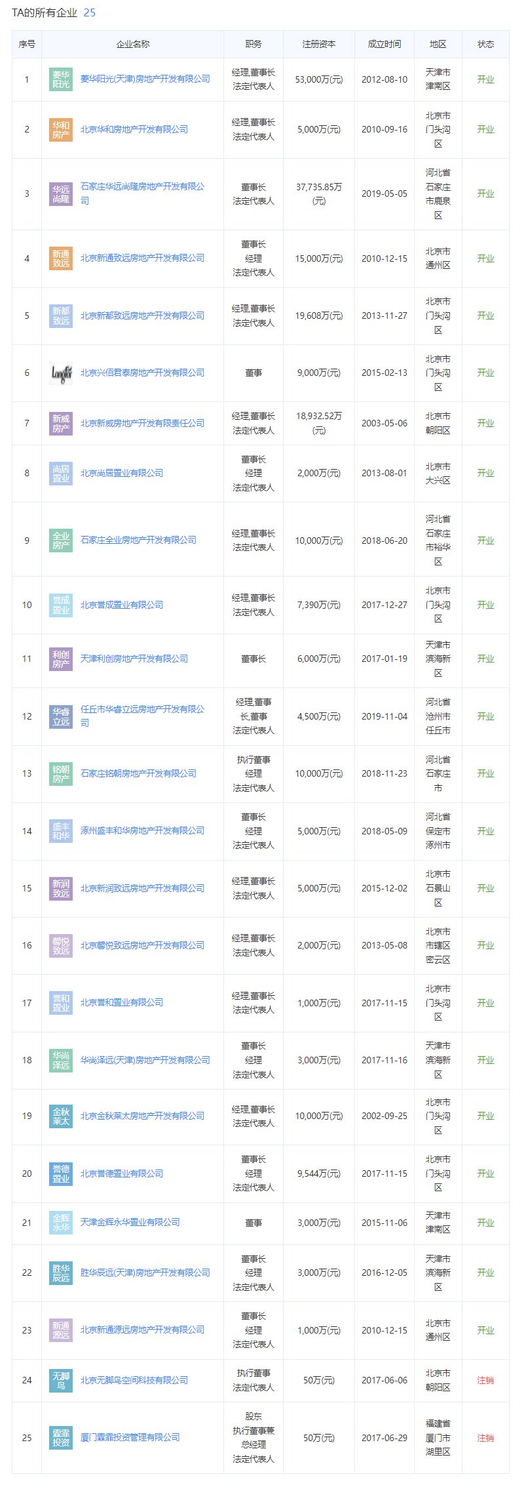524x1489 pixels.
Task: Open 北京尚居置业有限公司 link
Action: click(x=122, y=473)
